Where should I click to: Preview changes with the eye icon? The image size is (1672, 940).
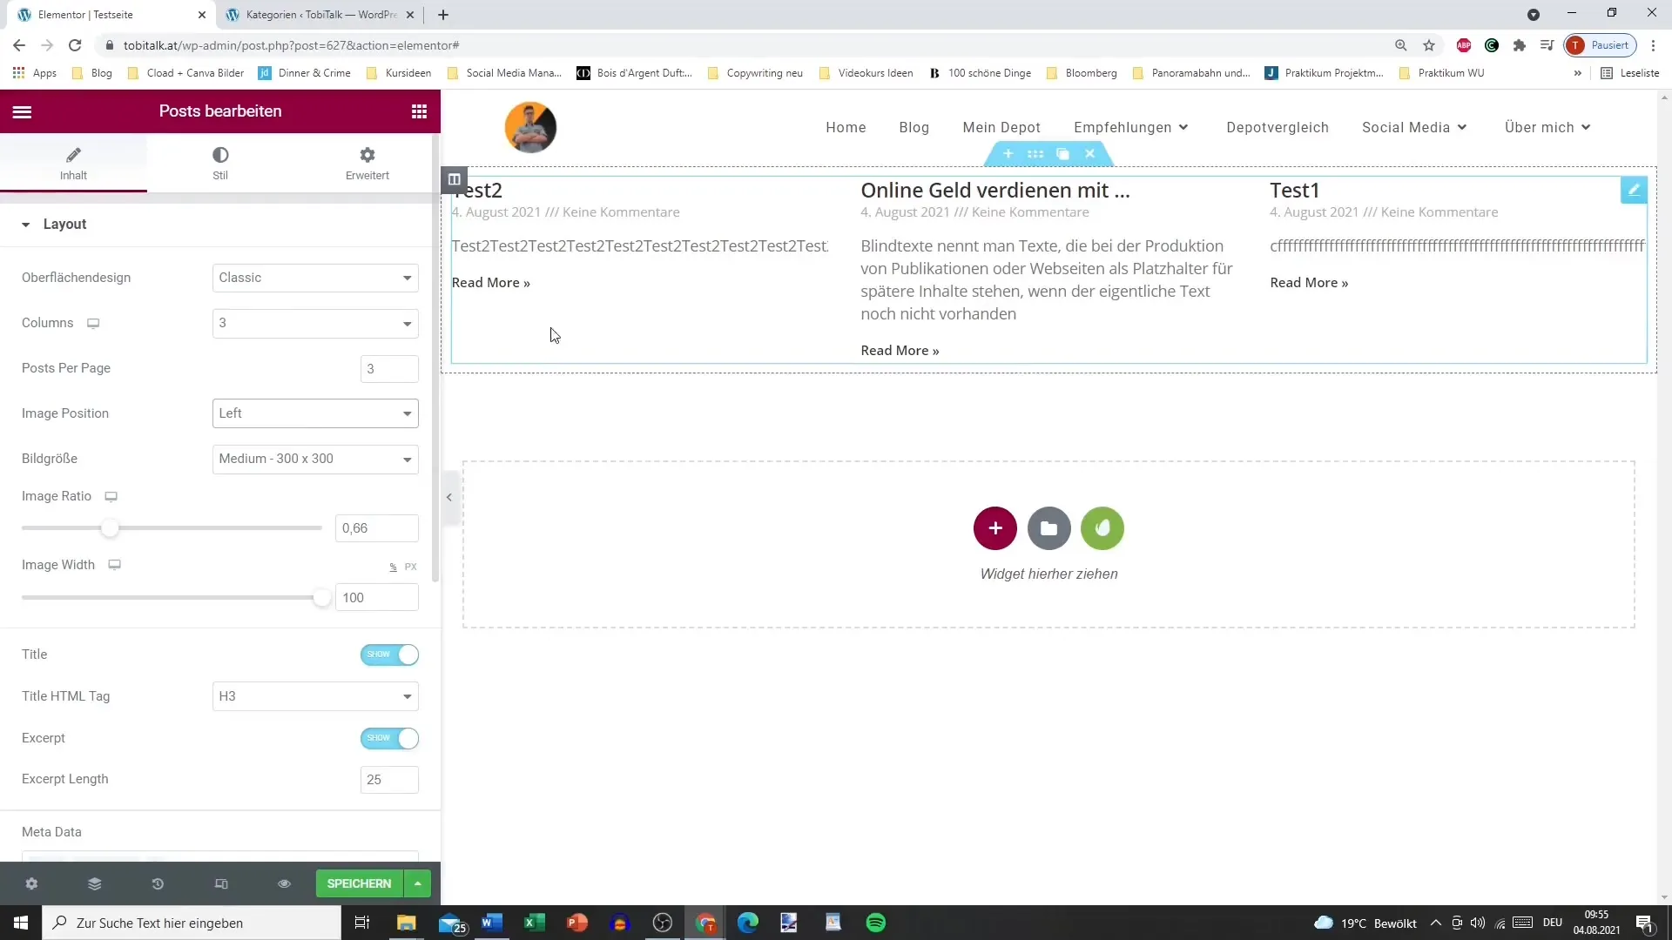284,883
